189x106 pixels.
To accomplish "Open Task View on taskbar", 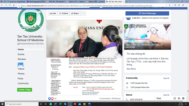I will [x=46, y=104].
